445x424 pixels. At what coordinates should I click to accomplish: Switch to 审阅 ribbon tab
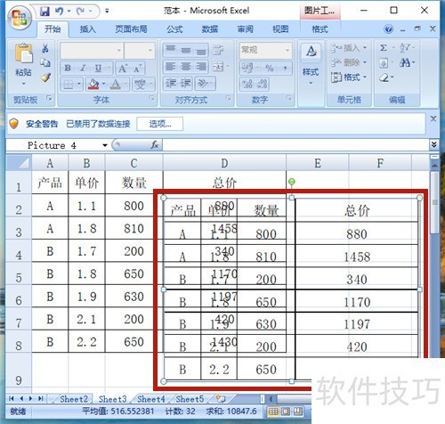pyautogui.click(x=245, y=29)
